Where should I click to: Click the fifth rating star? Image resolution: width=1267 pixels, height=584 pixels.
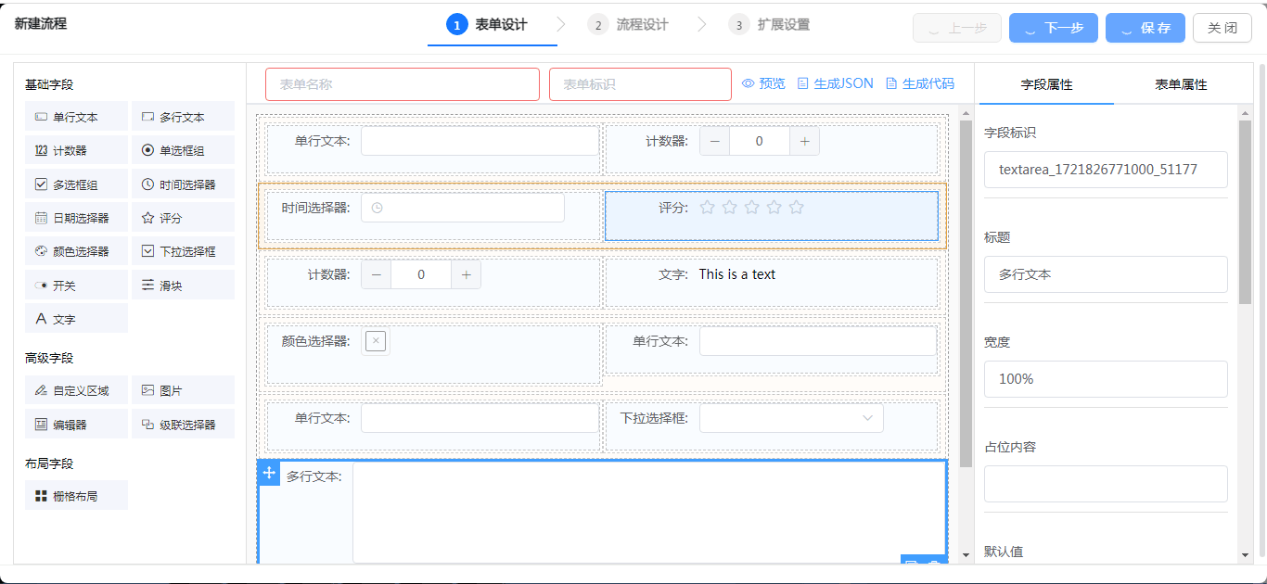[797, 207]
